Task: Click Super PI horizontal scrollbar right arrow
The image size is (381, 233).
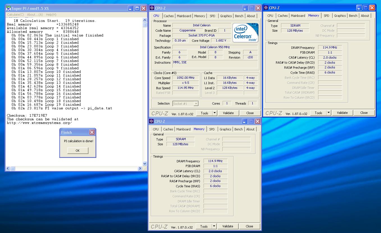Action: 140,168
